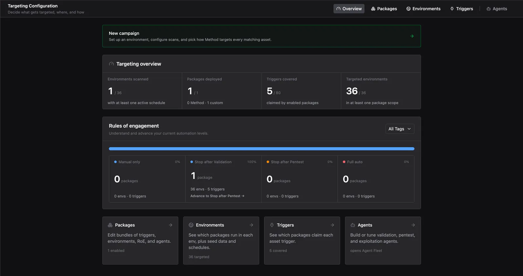The width and height of the screenshot is (523, 276).
Task: Click the robot icon in Agents tab
Action: 488,9
